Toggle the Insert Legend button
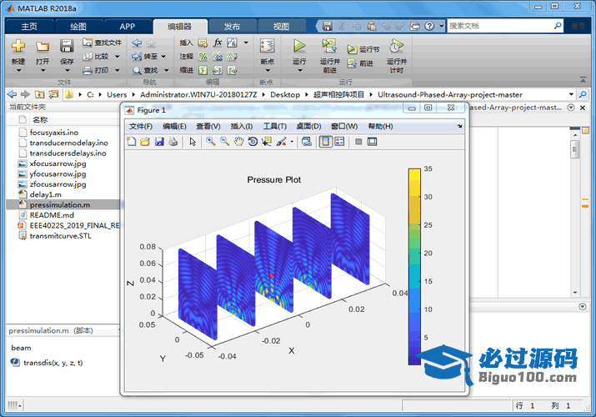The width and height of the screenshot is (596, 417). point(339,142)
